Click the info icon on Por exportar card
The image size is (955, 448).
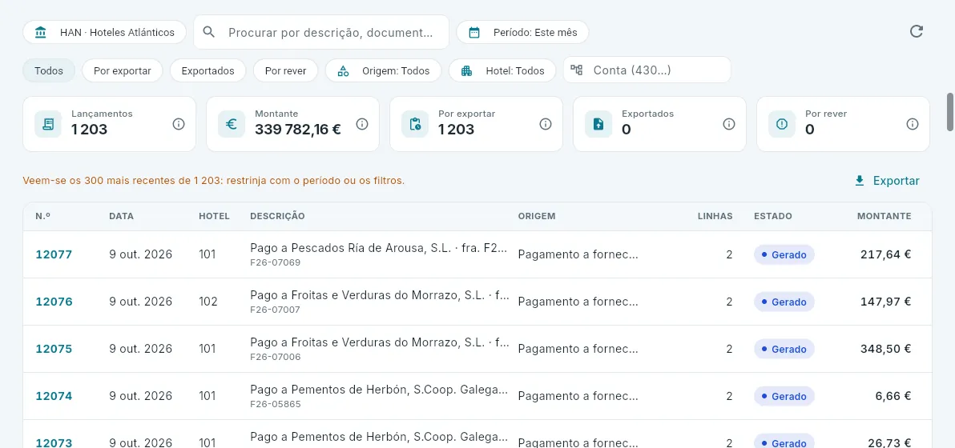545,124
